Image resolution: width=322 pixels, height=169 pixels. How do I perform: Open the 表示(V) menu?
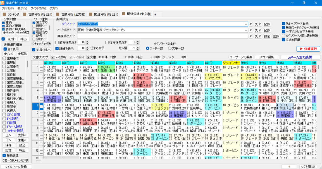(x=22, y=8)
